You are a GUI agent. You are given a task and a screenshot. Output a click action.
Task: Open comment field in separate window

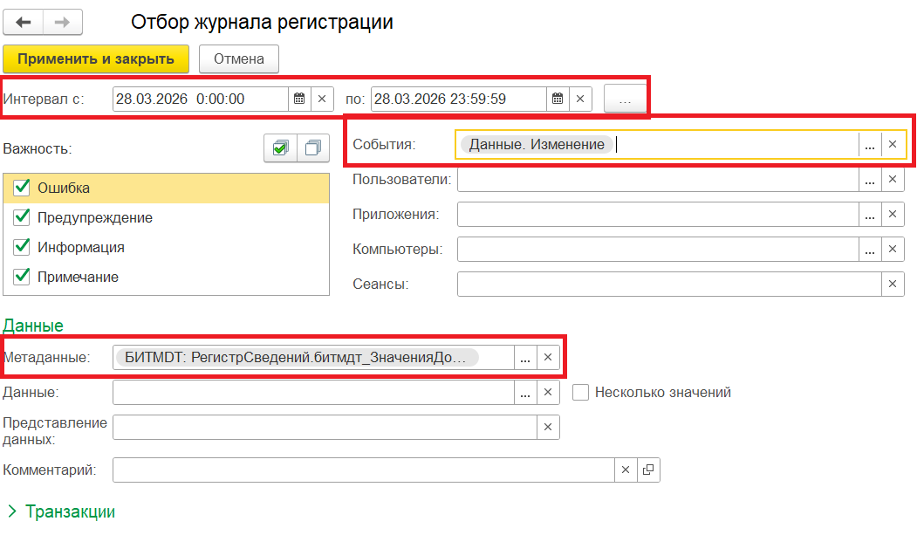(x=648, y=470)
